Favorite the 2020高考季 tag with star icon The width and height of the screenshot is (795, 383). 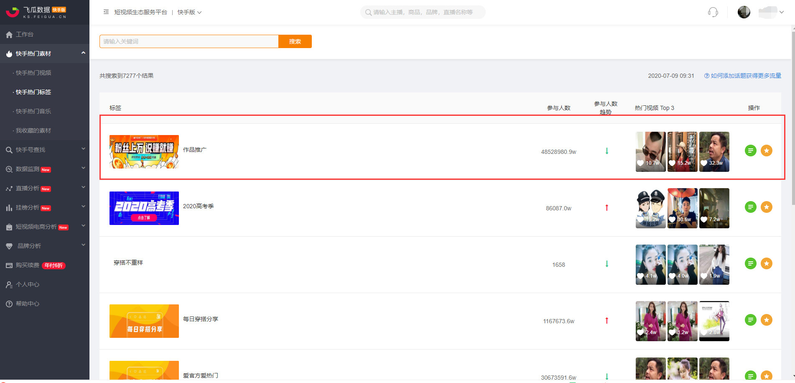tap(766, 207)
